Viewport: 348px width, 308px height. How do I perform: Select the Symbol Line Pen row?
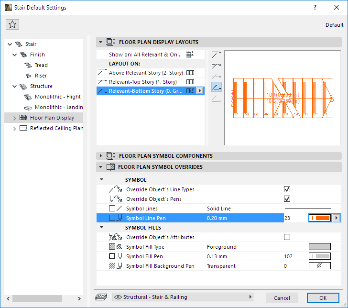pyautogui.click(x=190, y=218)
